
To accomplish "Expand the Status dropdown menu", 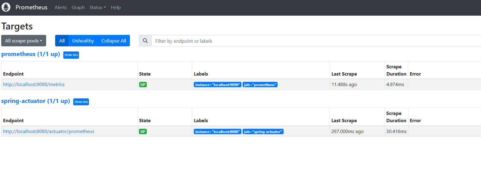I will pos(98,8).
